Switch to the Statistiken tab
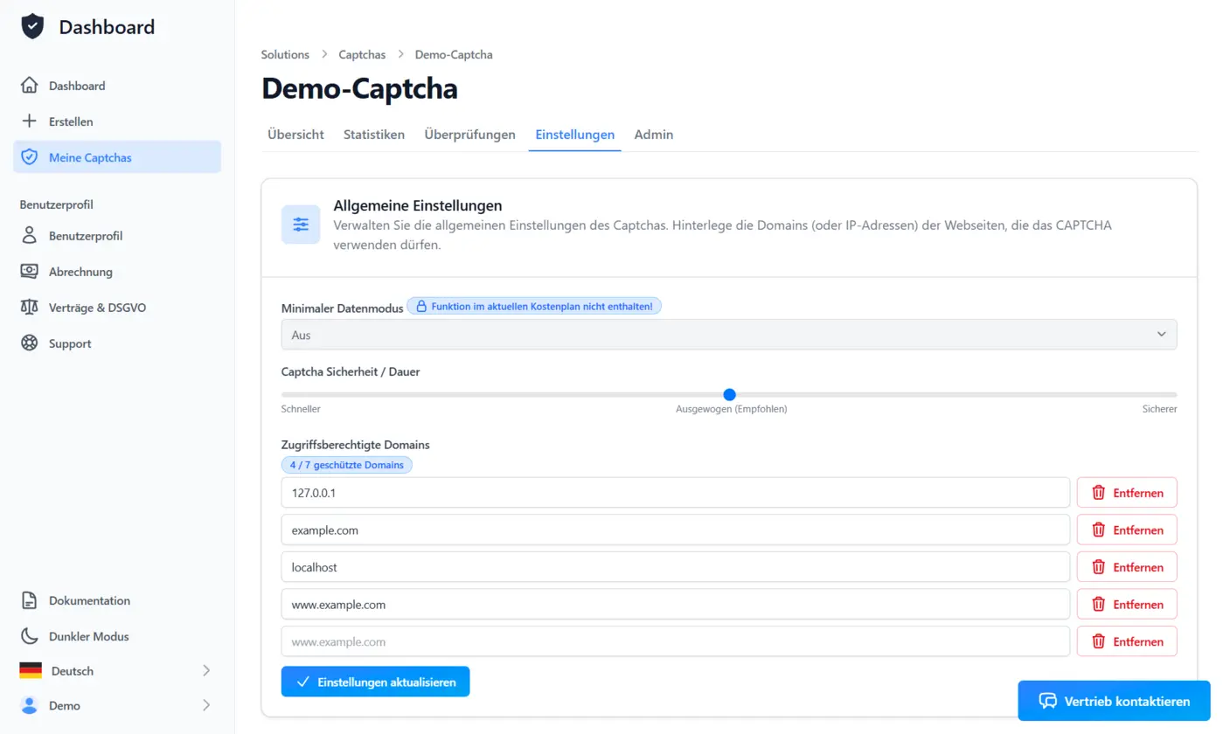Viewport: 1223px width, 734px height. 374,135
